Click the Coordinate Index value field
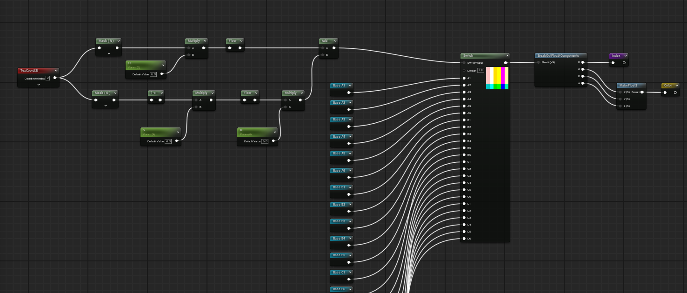This screenshot has height=293, width=687. (47, 78)
